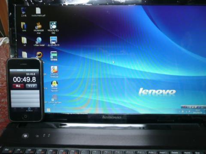The image size is (206, 154).
Task: Launch the orange rabbit application shortcut
Action: 39,28
